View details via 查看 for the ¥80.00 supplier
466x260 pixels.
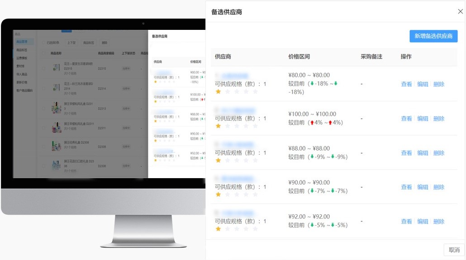[406, 84]
